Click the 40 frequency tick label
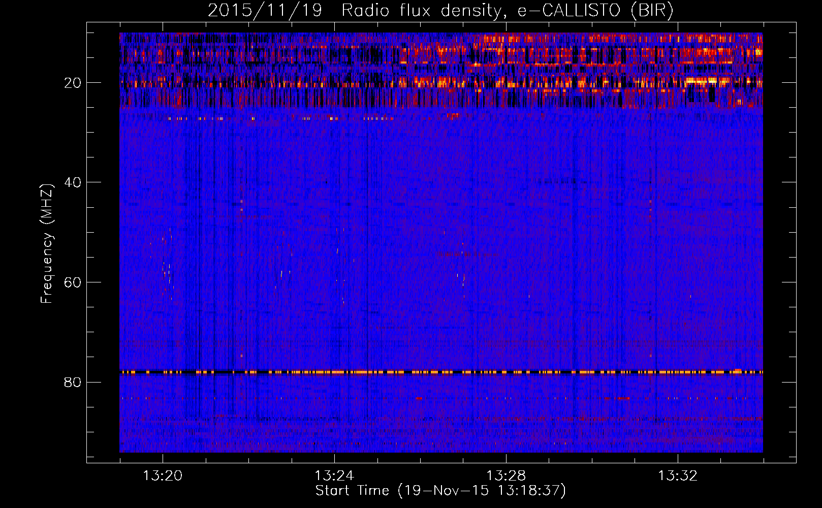 (x=73, y=182)
